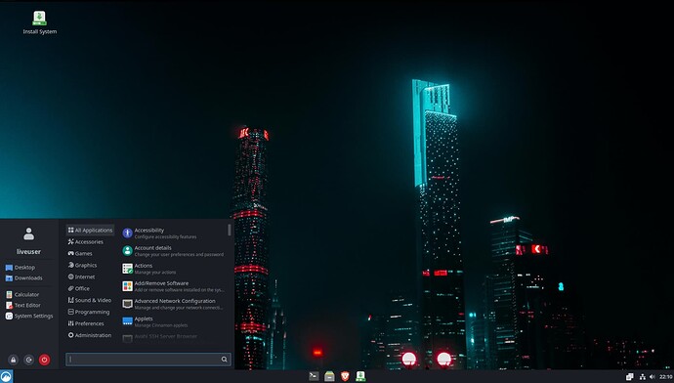Open the Desktop folder shortcut

coord(21,268)
